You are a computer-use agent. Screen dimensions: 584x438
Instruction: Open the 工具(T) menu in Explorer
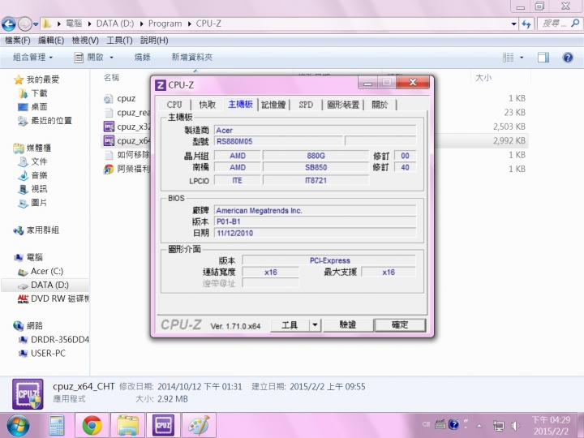[119, 40]
